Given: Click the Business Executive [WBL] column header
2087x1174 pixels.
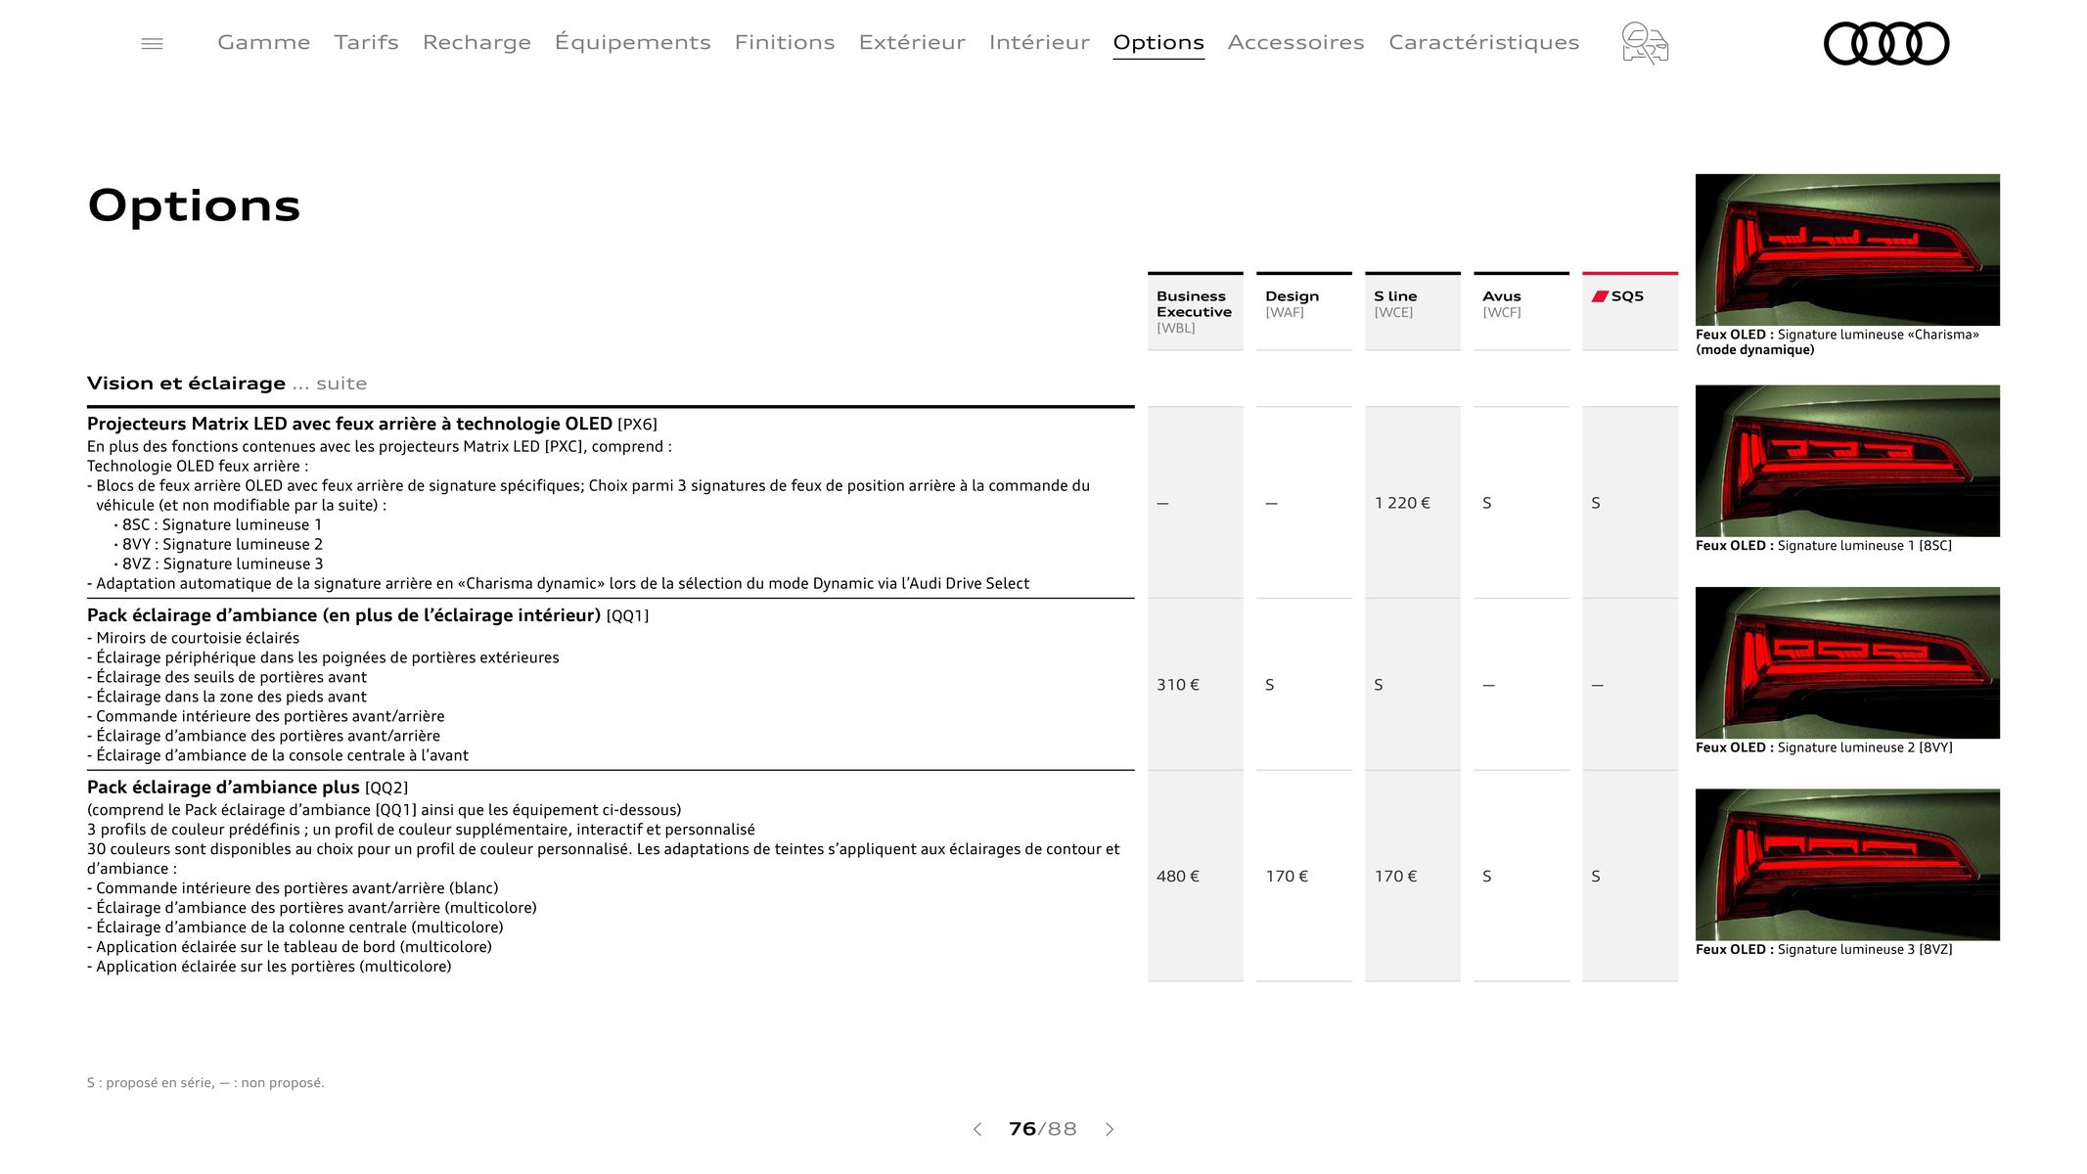Looking at the screenshot, I should pos(1195,311).
